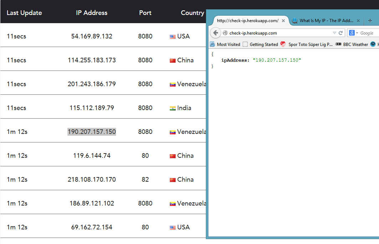
Task: Expand the URL bar history dropdown arrow
Action: pyautogui.click(x=334, y=33)
